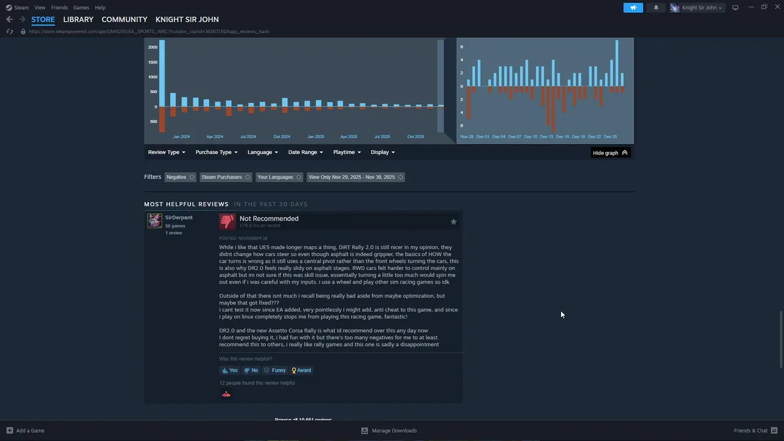Image resolution: width=784 pixels, height=441 pixels.
Task: Open the SirDerpant profile name link
Action: (x=179, y=217)
